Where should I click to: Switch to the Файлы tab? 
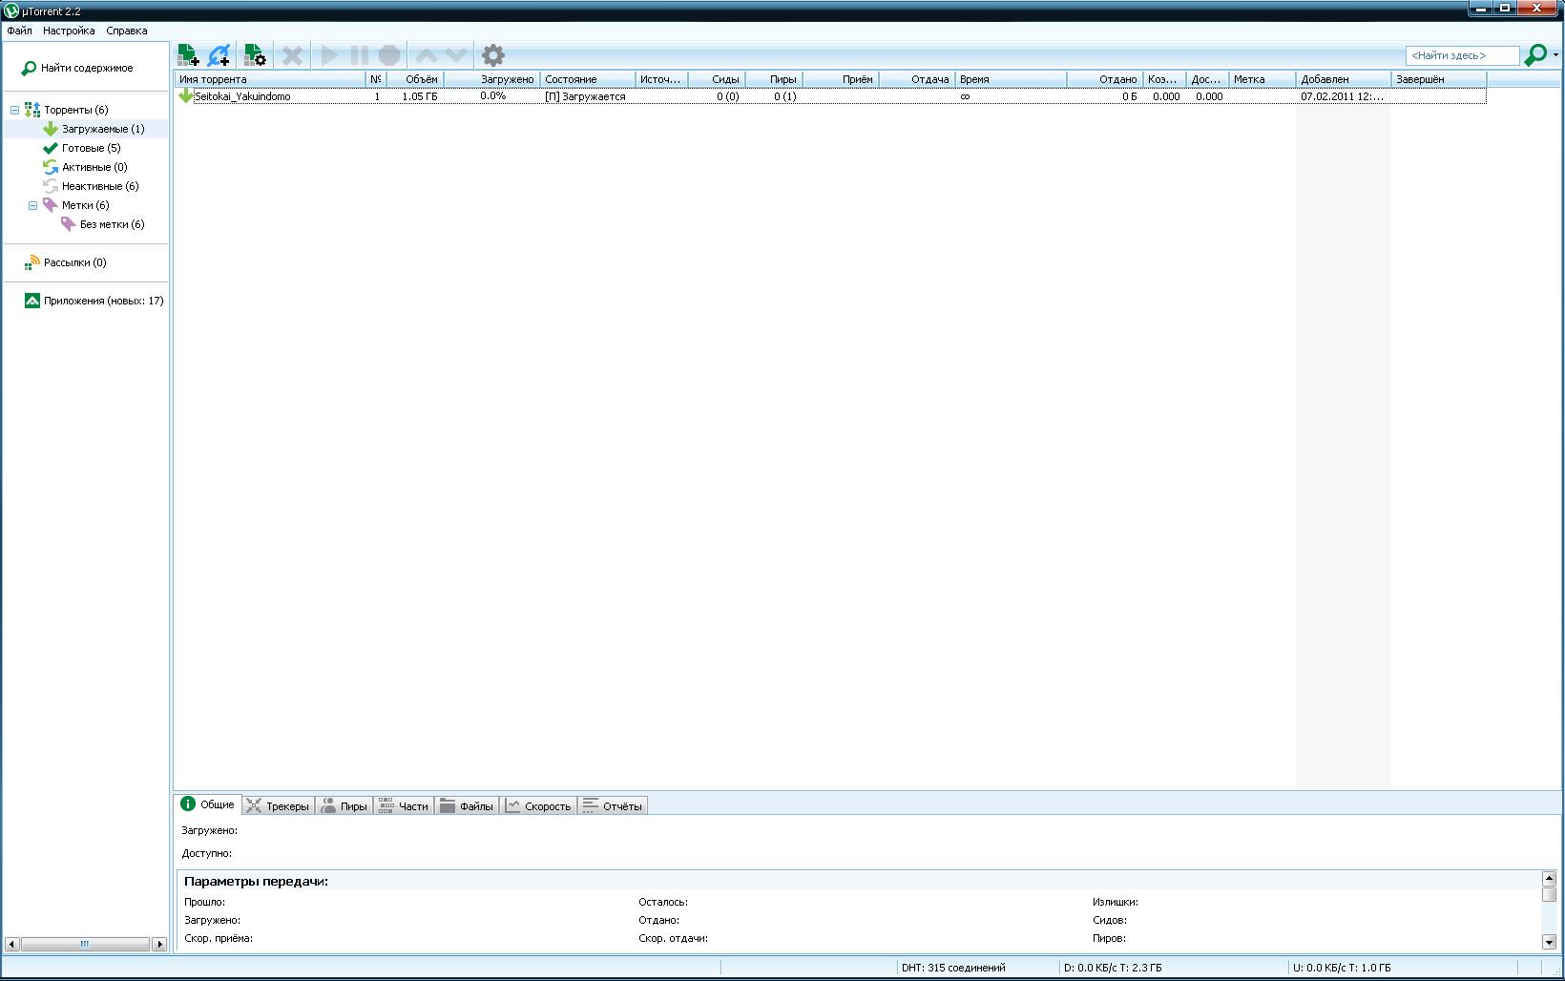[x=467, y=806]
